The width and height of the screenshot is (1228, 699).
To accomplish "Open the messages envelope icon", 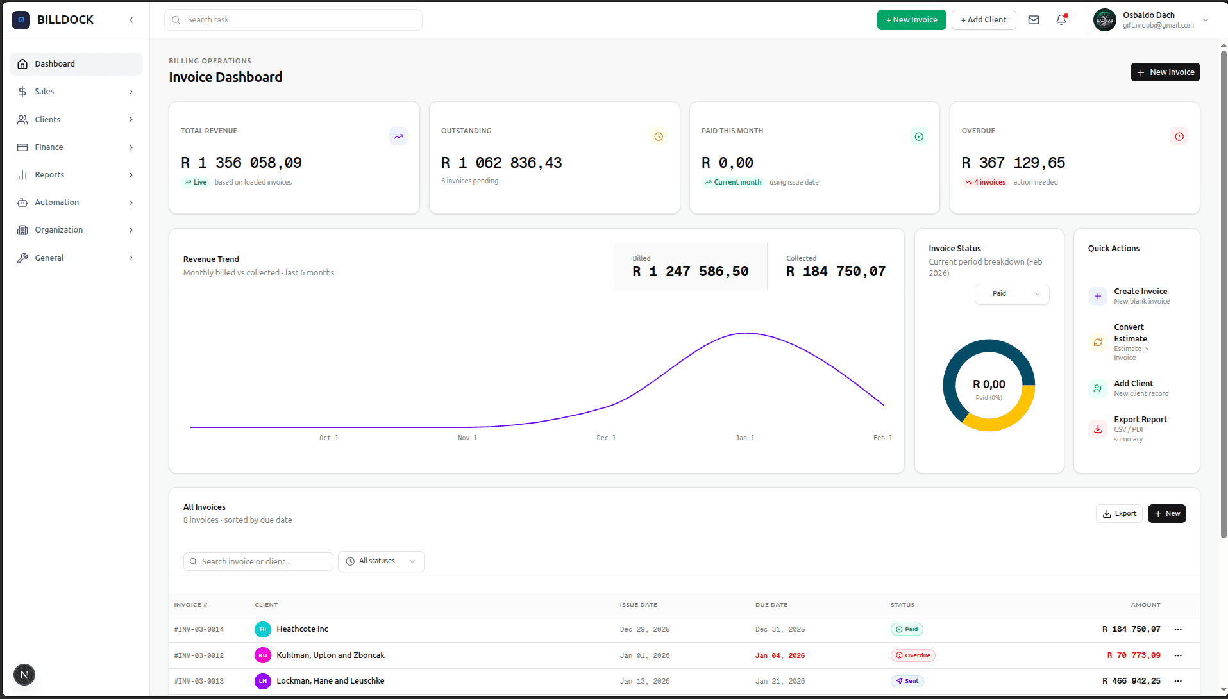I will [1033, 20].
